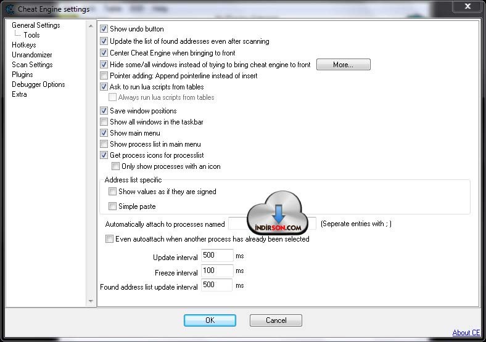Enable Even autoattach when another process selected

(x=109, y=239)
